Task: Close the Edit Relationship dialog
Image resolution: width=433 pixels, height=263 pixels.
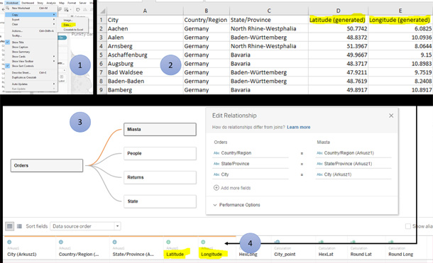Action: tap(391, 116)
